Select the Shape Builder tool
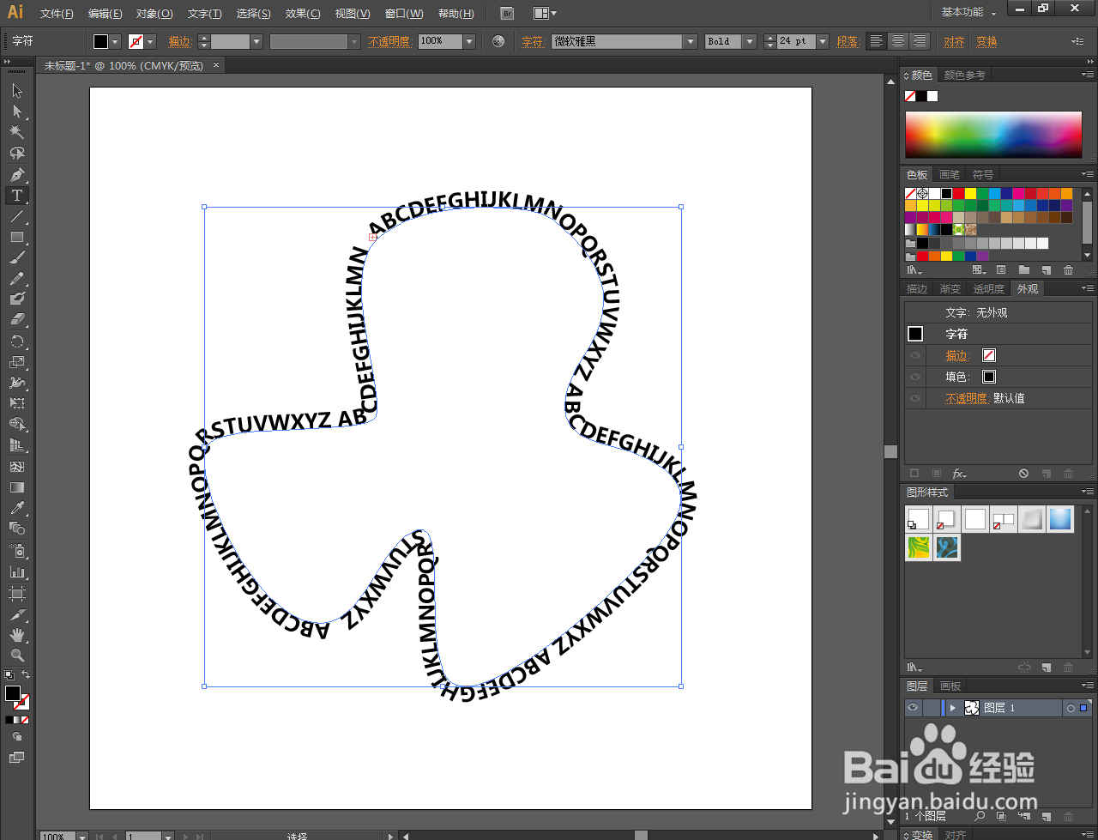1098x840 pixels. click(17, 424)
